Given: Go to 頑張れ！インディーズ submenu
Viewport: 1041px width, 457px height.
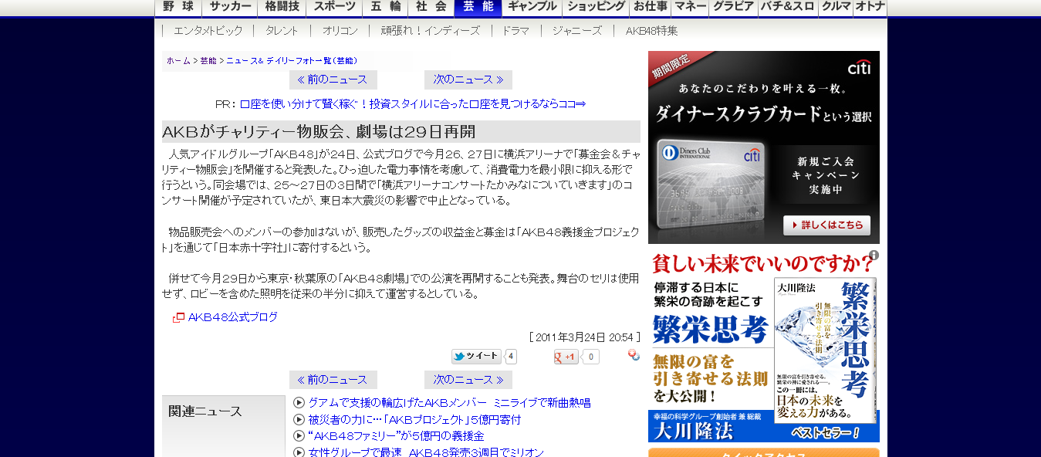Looking at the screenshot, I should [431, 31].
